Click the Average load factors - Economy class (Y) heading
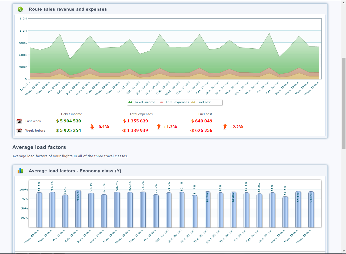Image resolution: width=346 pixels, height=254 pixels. 75,171
